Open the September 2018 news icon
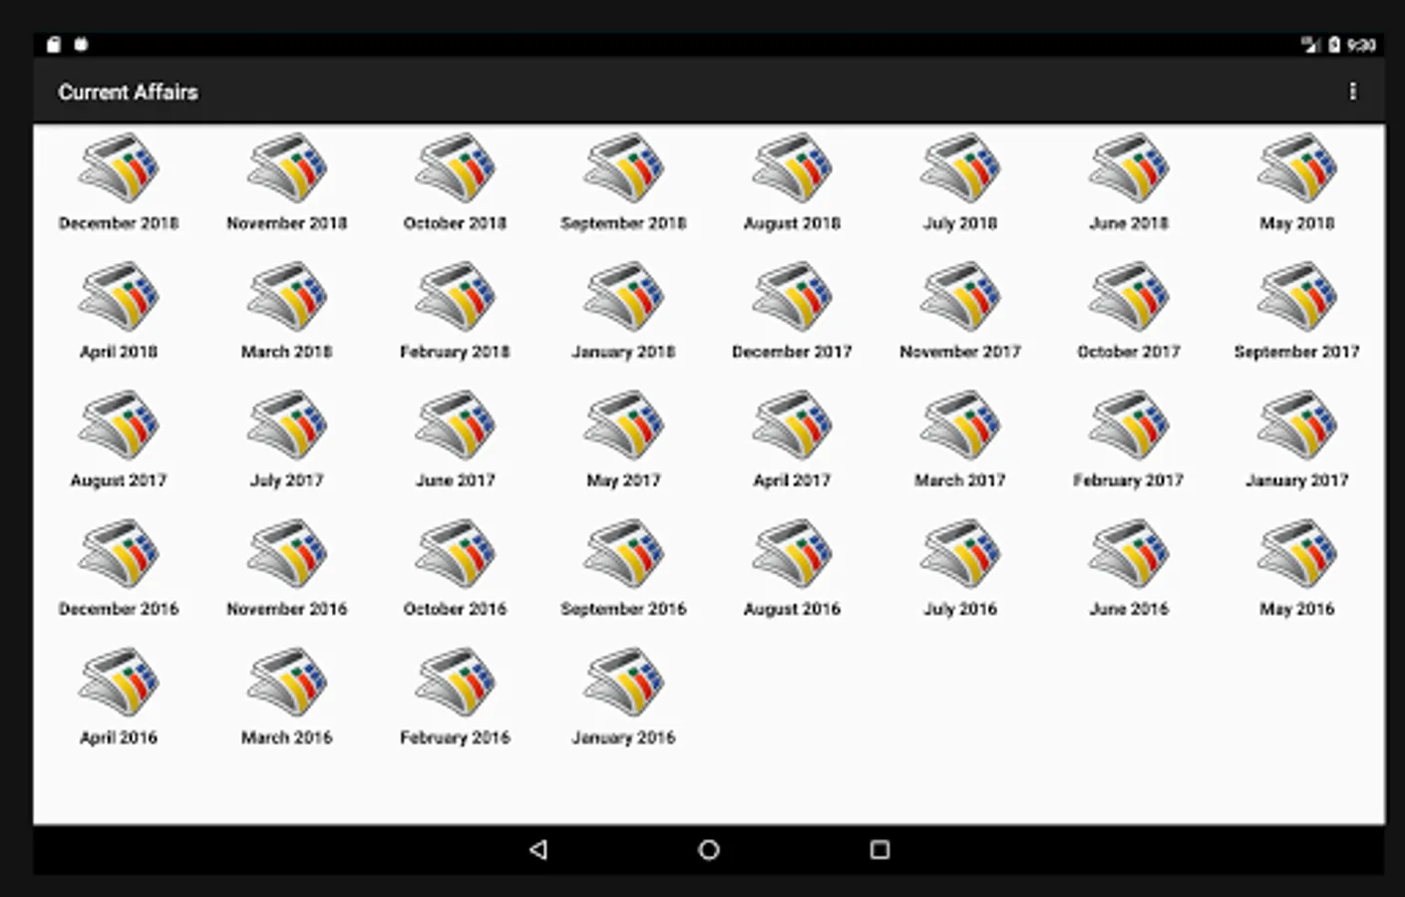This screenshot has height=897, width=1405. click(x=624, y=168)
